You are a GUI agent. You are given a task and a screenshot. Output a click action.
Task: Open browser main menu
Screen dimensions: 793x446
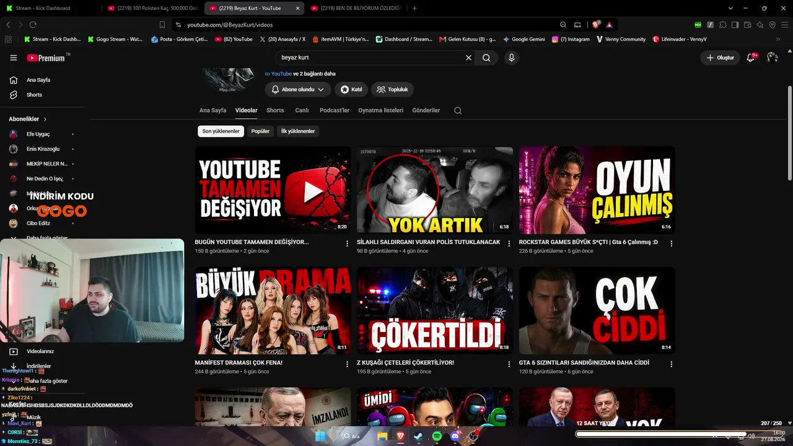coord(784,25)
